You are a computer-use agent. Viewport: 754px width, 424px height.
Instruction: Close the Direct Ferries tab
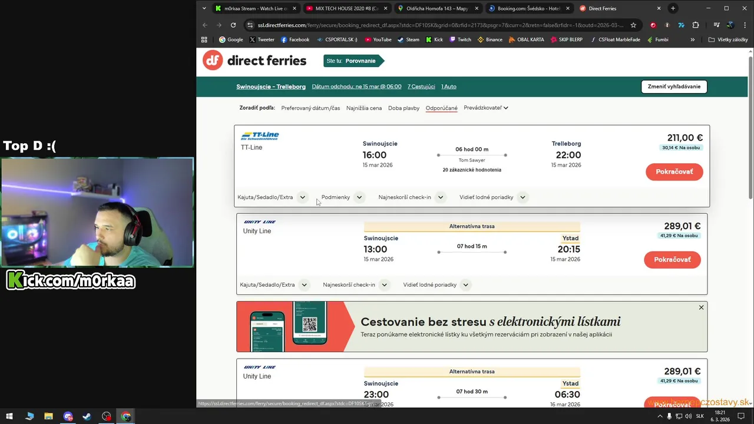click(659, 8)
